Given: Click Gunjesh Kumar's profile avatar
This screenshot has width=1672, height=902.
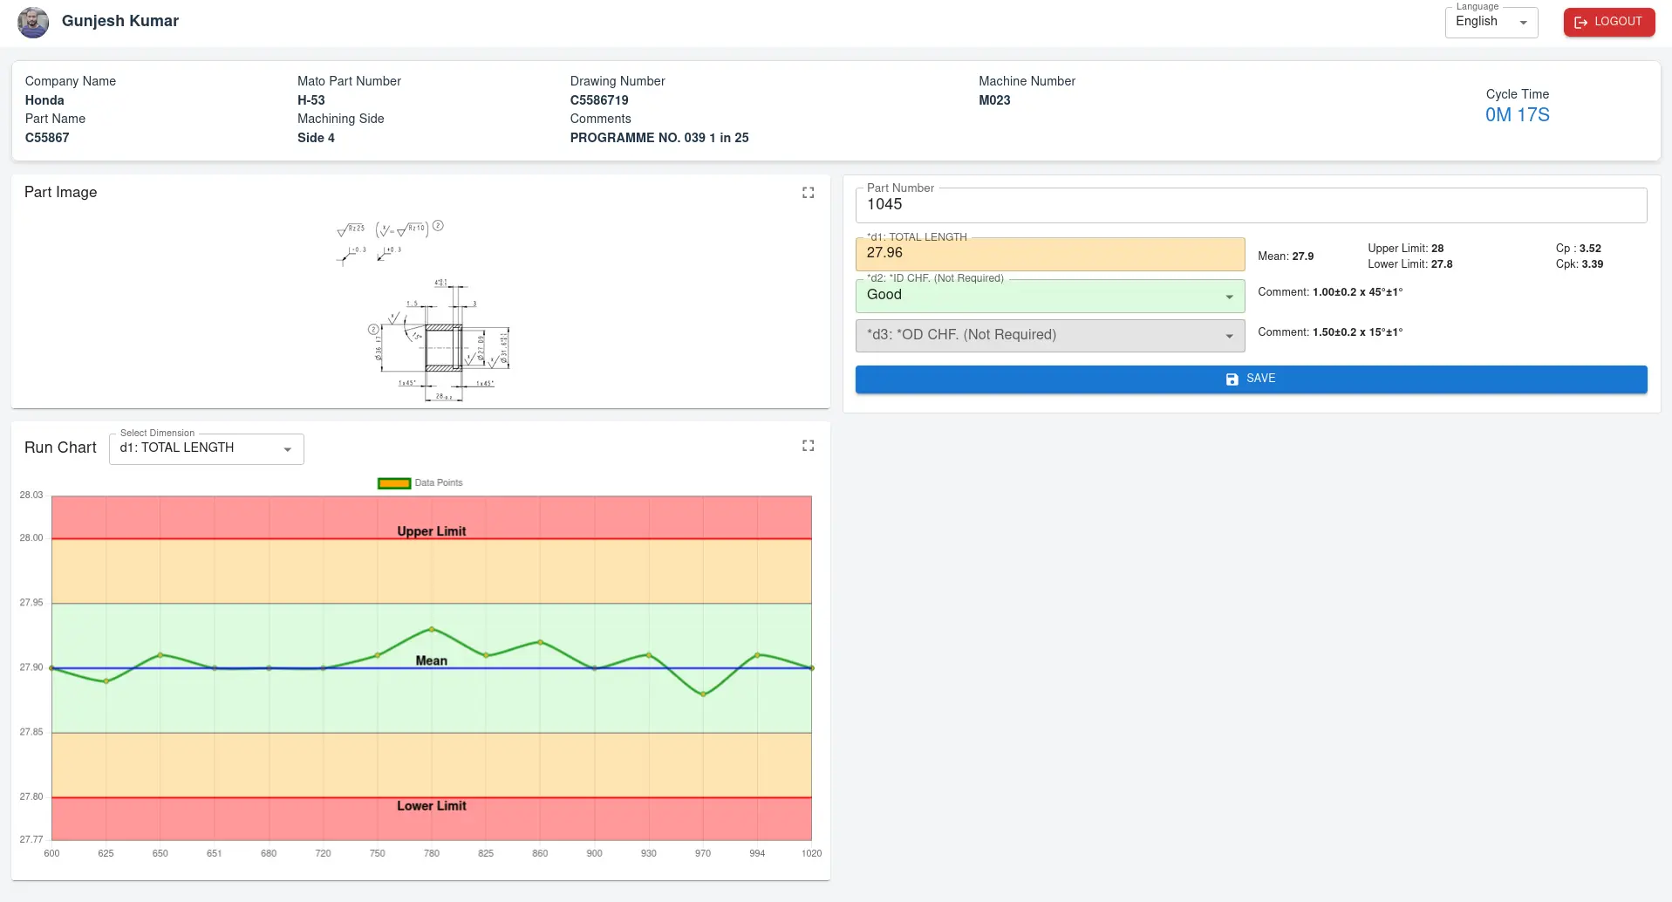Looking at the screenshot, I should (32, 22).
